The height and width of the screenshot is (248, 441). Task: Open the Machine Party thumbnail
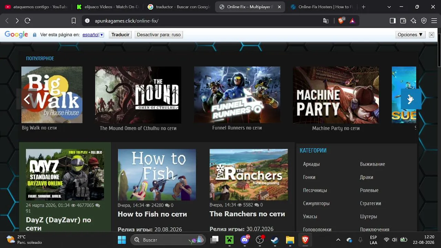[336, 95]
